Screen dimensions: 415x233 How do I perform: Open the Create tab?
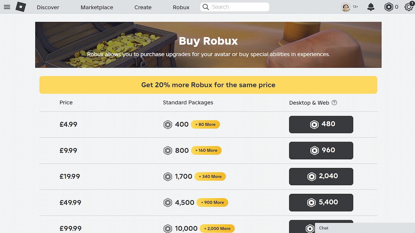pyautogui.click(x=143, y=7)
